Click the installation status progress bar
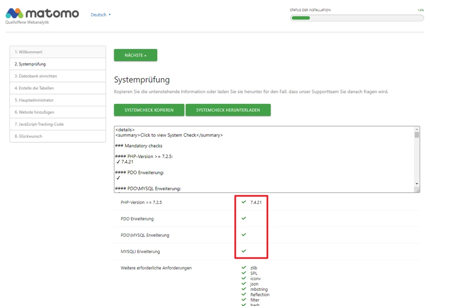454x306 pixels. pyautogui.click(x=357, y=18)
